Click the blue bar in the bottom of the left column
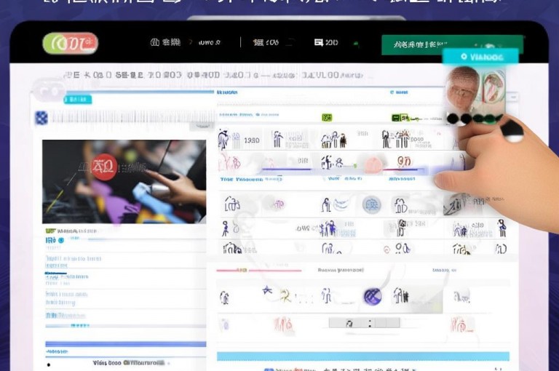Viewport: 559px width, 371px height. click(x=125, y=344)
